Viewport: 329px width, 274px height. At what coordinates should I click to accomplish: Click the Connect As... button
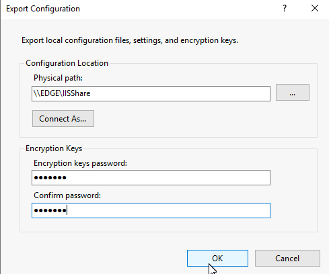(63, 118)
